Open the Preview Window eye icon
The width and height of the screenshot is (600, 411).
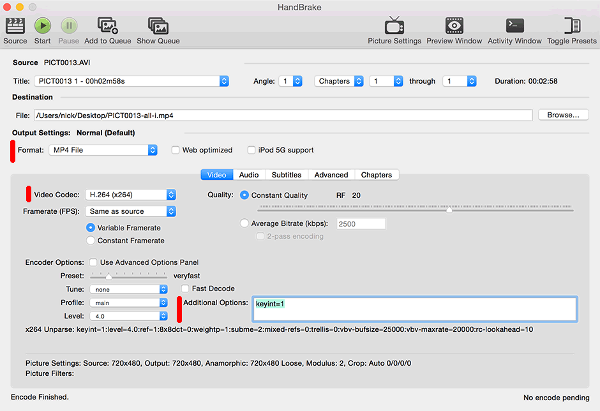coord(454,26)
